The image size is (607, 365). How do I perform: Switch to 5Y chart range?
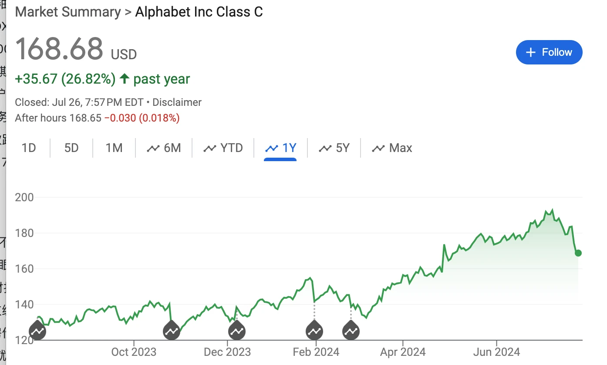pos(334,148)
